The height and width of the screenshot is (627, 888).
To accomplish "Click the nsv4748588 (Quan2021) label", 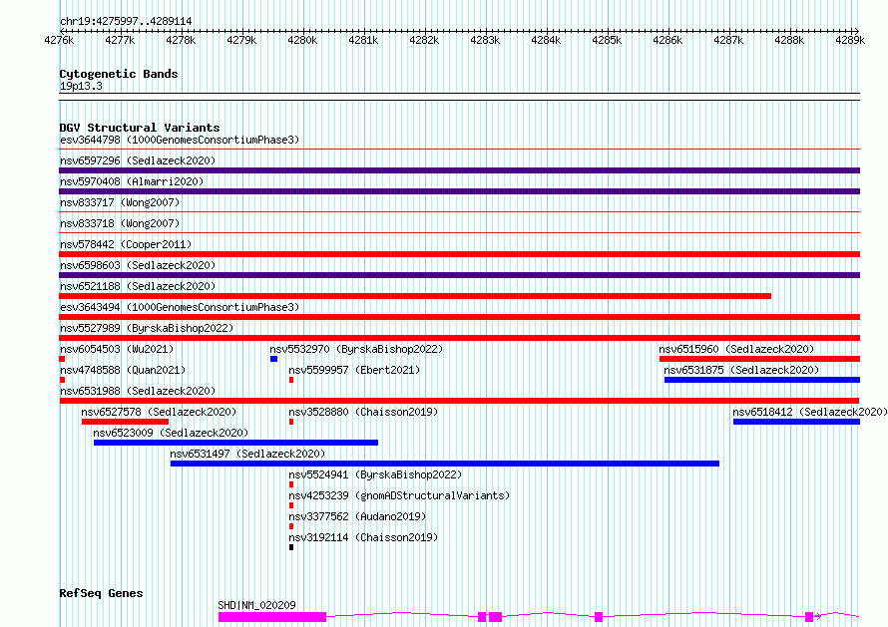I will click(123, 370).
